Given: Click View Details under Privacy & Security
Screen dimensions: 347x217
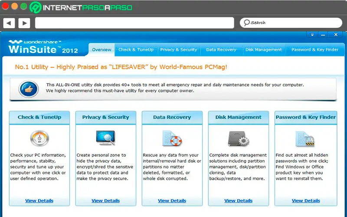Looking at the screenshot, I should coord(105,201).
